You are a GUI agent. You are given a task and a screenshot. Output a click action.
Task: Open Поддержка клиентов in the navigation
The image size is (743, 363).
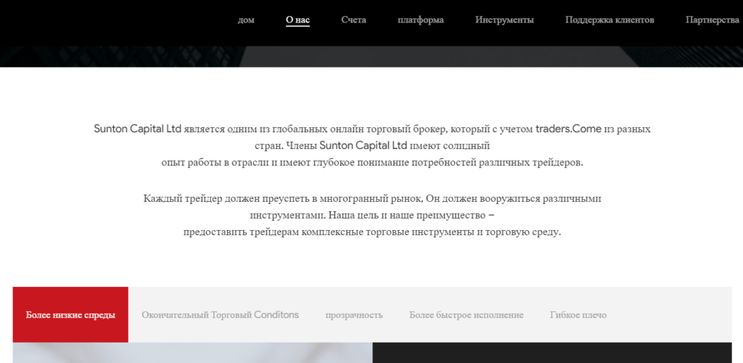609,20
